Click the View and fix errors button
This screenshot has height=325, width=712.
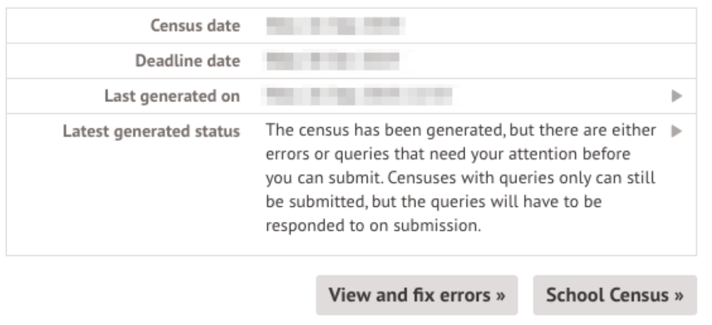coord(417,295)
